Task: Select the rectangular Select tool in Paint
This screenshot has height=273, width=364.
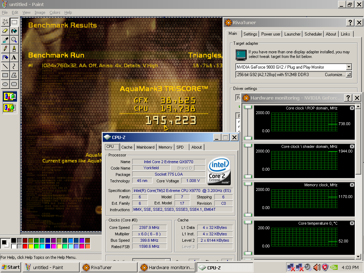Action: coord(14,22)
